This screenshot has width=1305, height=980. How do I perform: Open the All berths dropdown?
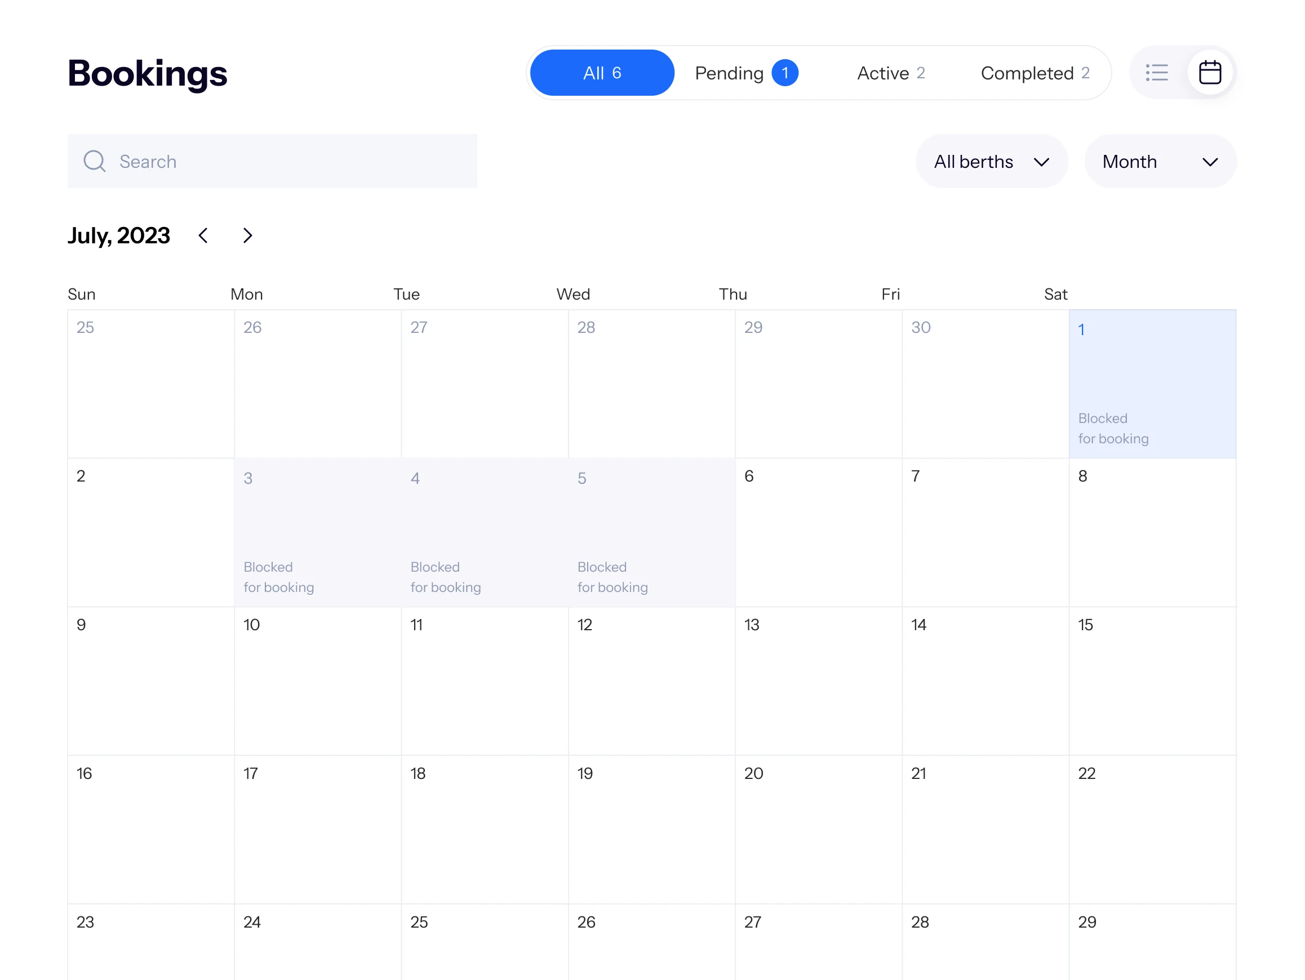[991, 162]
